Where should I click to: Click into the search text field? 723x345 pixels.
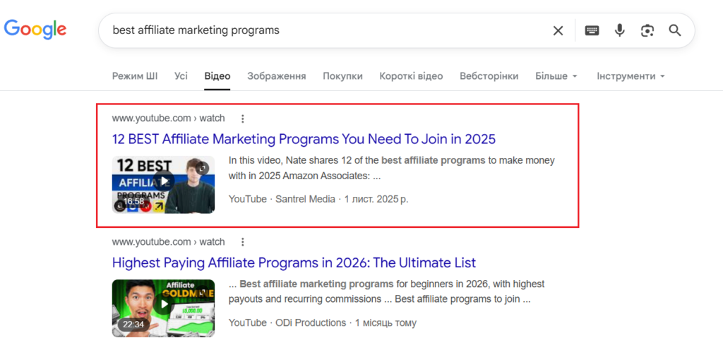[x=323, y=30]
